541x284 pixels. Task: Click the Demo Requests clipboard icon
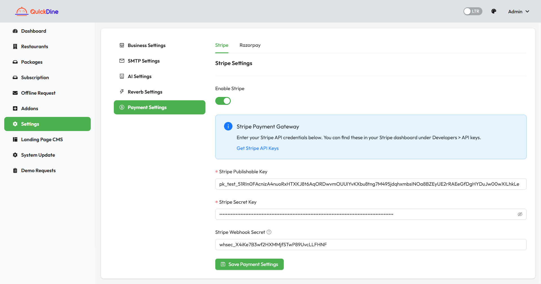coord(15,170)
